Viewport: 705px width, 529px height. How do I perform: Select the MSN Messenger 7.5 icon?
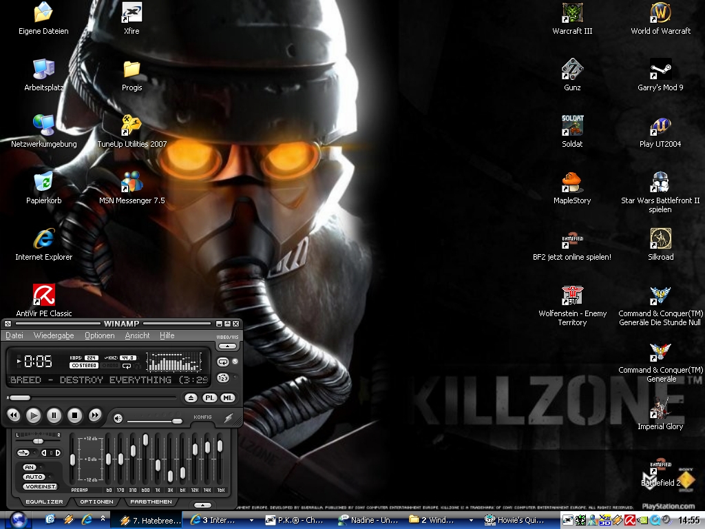pos(131,188)
